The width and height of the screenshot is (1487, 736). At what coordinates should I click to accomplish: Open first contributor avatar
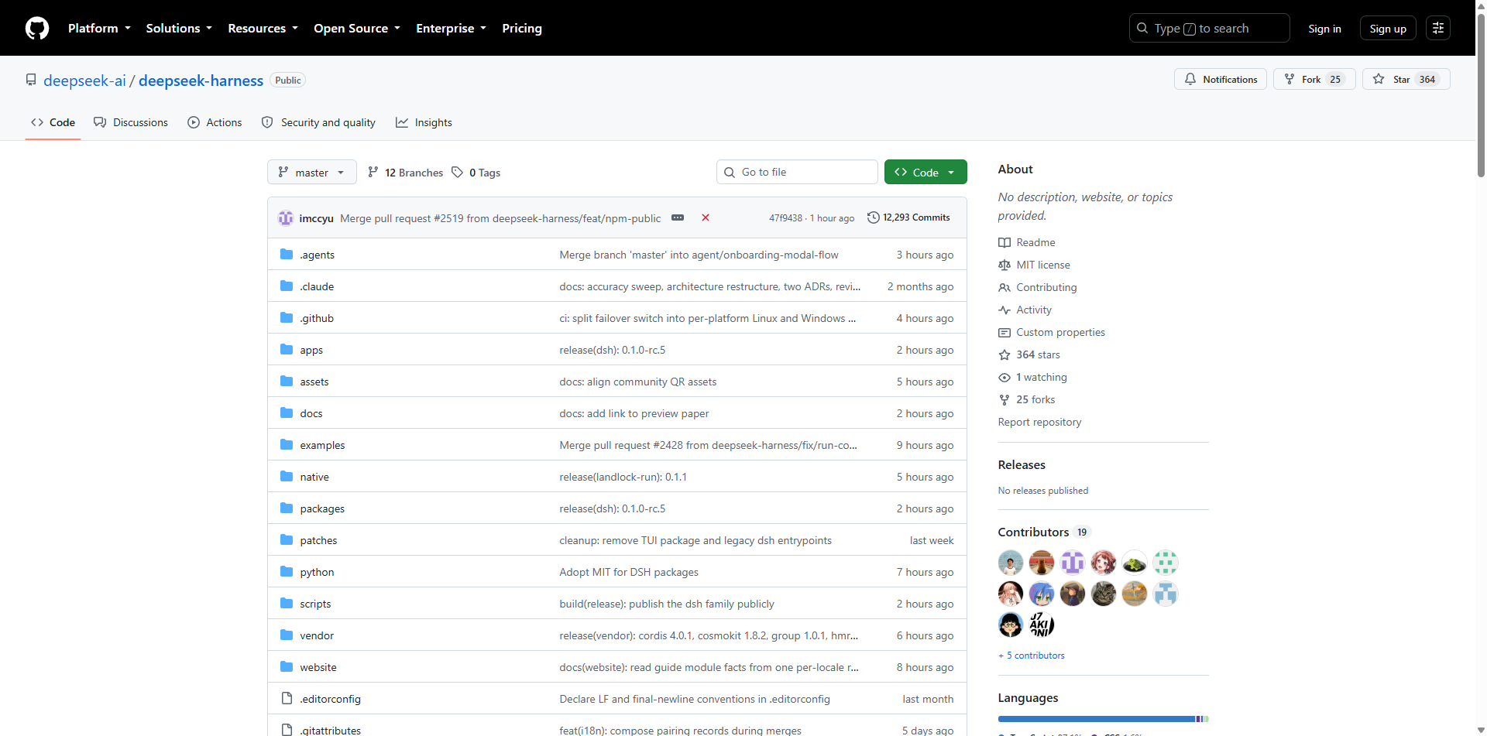(x=1011, y=563)
